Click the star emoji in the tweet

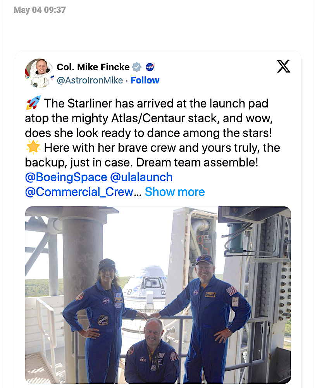[33, 148]
